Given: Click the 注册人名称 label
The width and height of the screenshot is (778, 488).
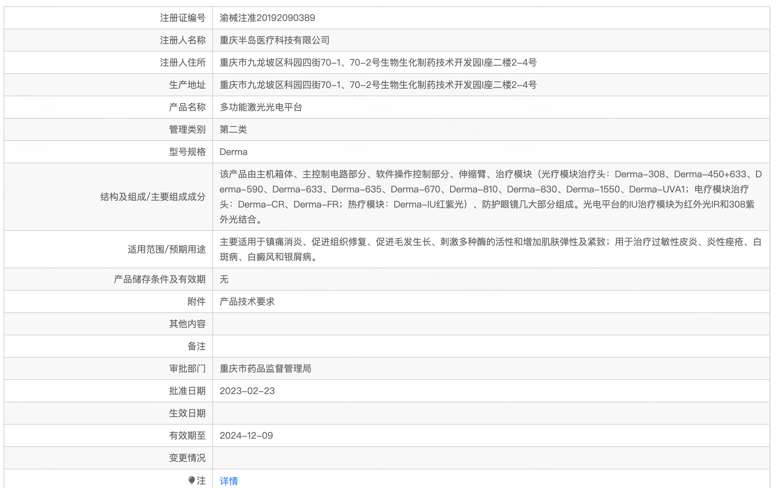Looking at the screenshot, I should click(183, 40).
